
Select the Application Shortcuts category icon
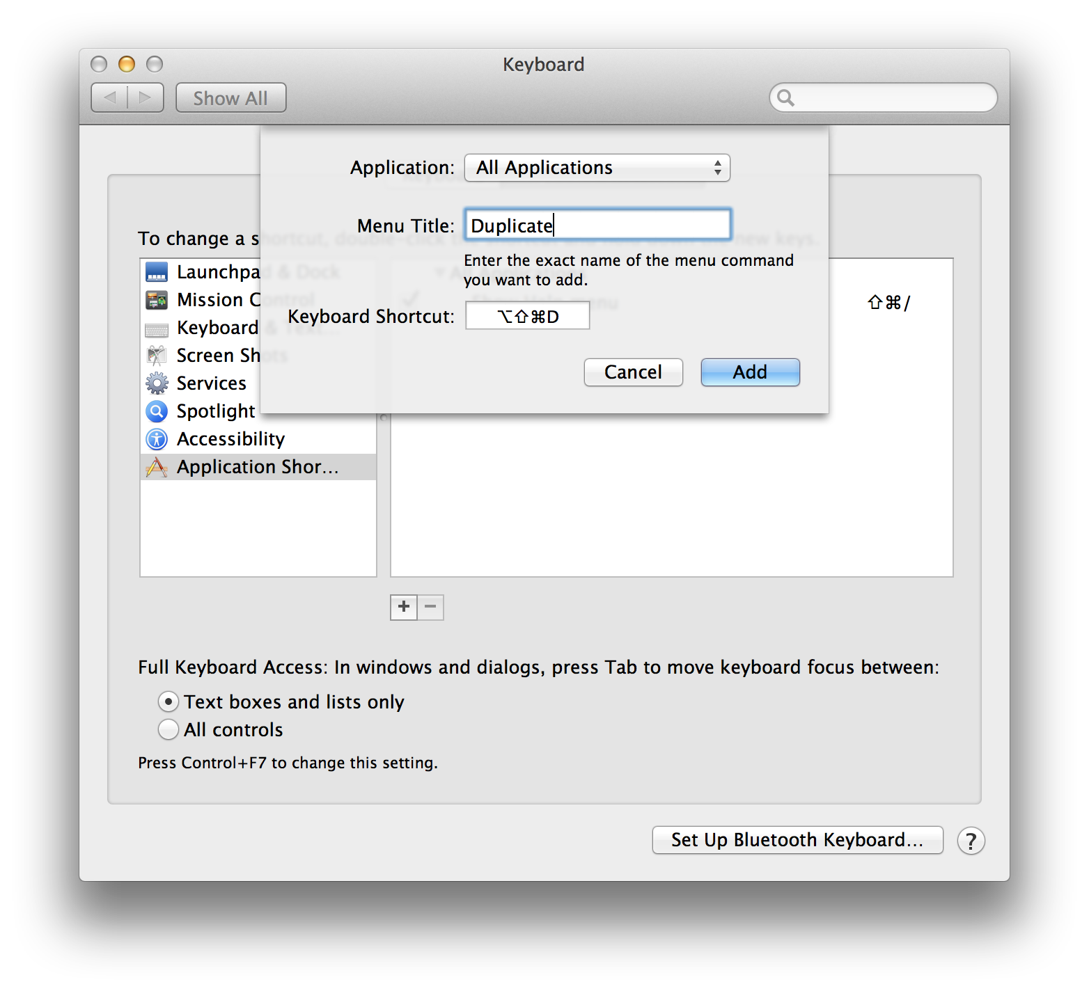click(157, 467)
